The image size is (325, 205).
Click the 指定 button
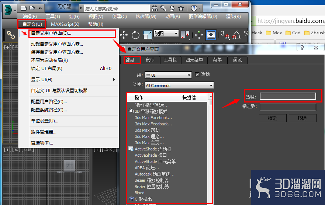tap(272, 118)
